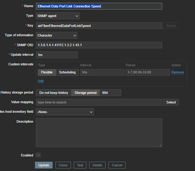Click the Update button
This screenshot has height=171, width=195.
(44, 165)
